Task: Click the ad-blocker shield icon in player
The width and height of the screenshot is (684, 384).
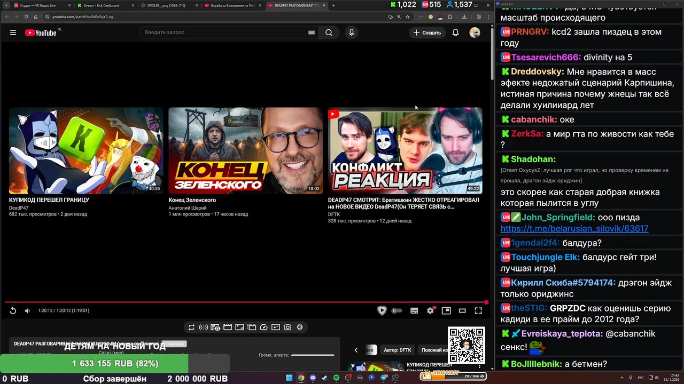Action: point(382,310)
